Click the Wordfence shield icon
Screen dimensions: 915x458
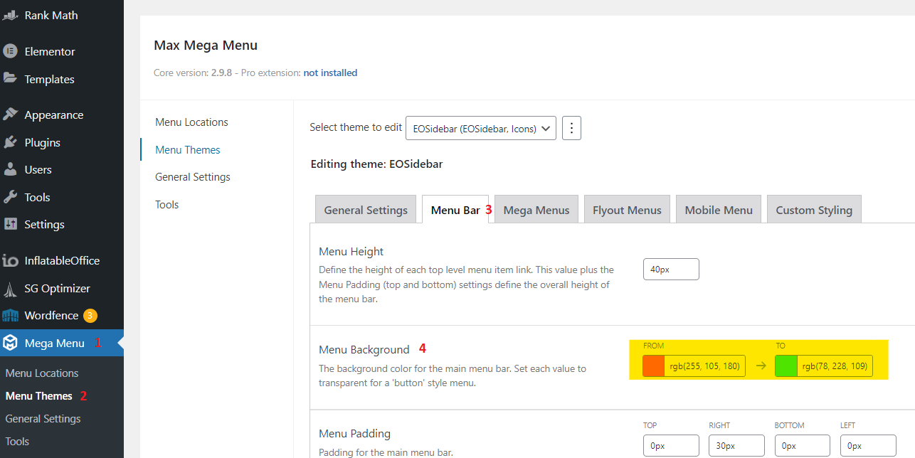[x=10, y=315]
